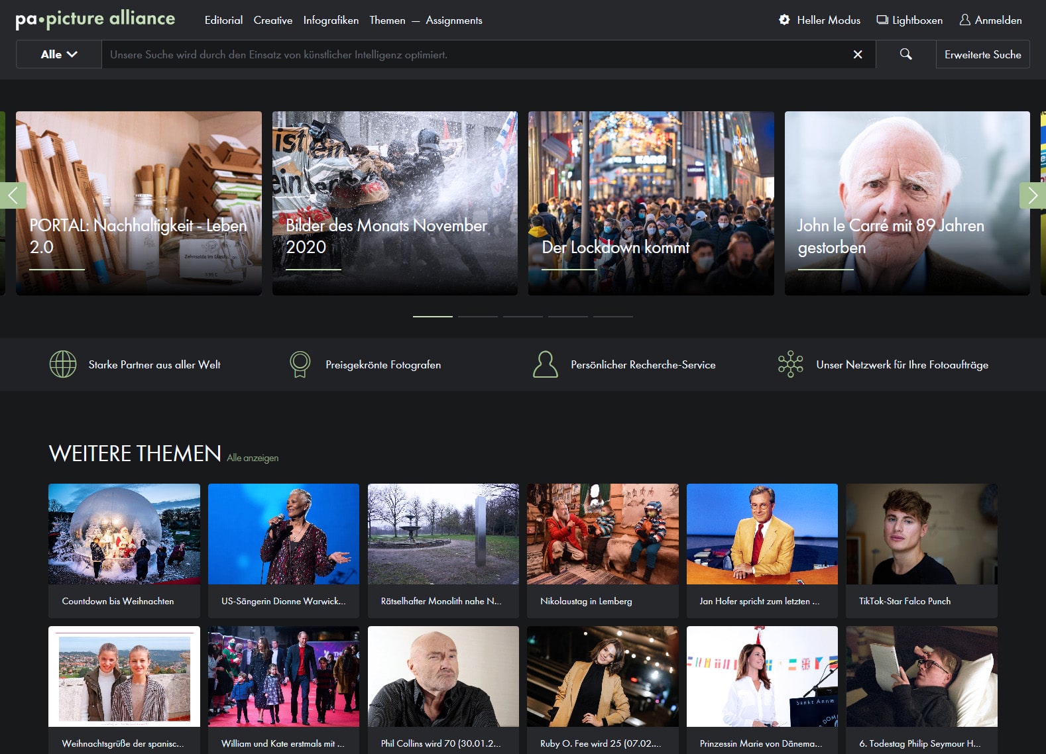Open the Creative navigation item
1046x754 pixels.
pos(272,21)
